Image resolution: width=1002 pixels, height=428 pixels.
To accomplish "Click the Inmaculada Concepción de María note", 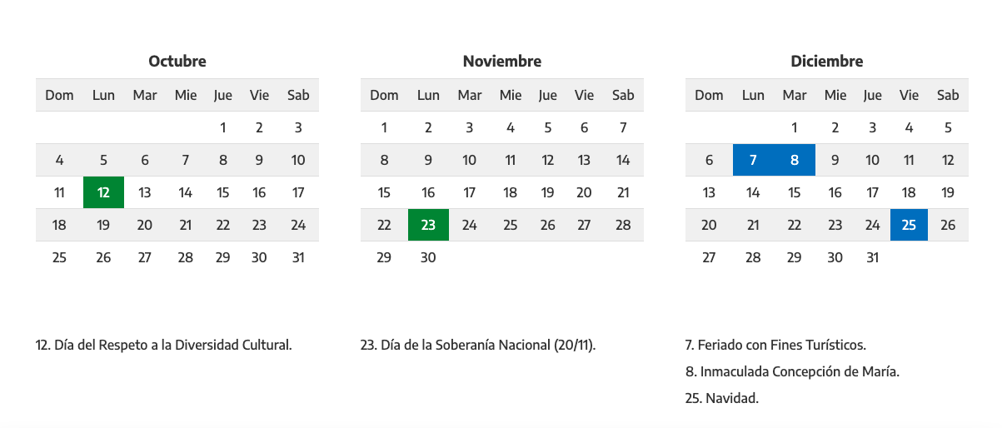I will pos(793,371).
